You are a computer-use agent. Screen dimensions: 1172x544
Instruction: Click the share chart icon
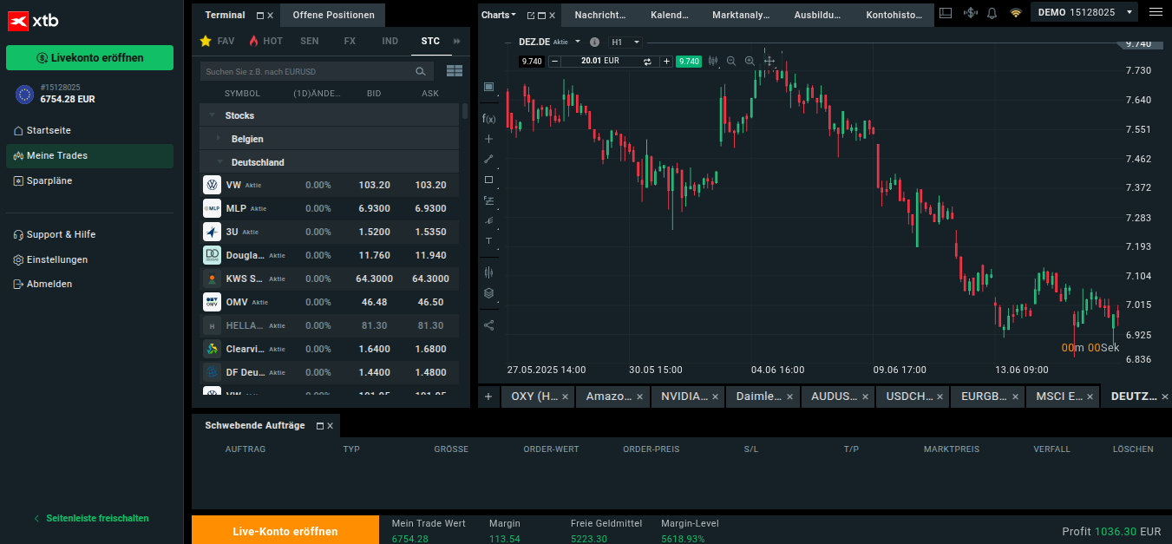488,325
